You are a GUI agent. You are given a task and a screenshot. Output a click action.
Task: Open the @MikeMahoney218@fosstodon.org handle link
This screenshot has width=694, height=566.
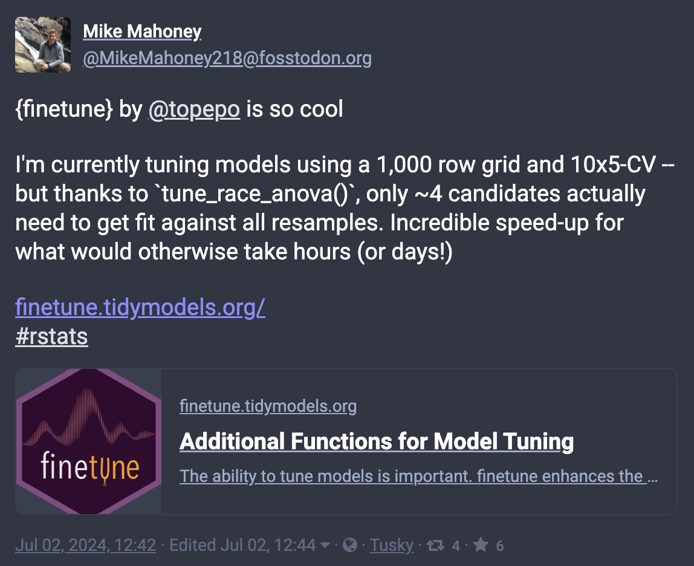[227, 59]
